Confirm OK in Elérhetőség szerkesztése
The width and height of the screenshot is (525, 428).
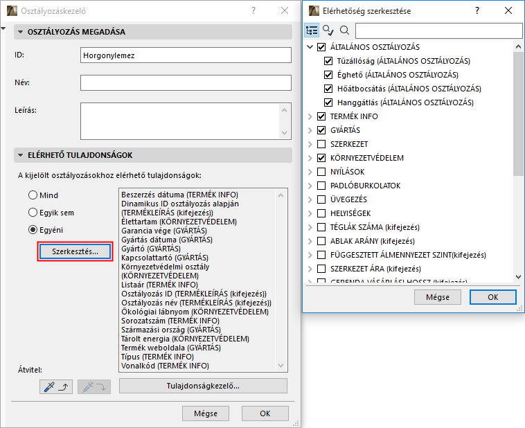tap(493, 297)
